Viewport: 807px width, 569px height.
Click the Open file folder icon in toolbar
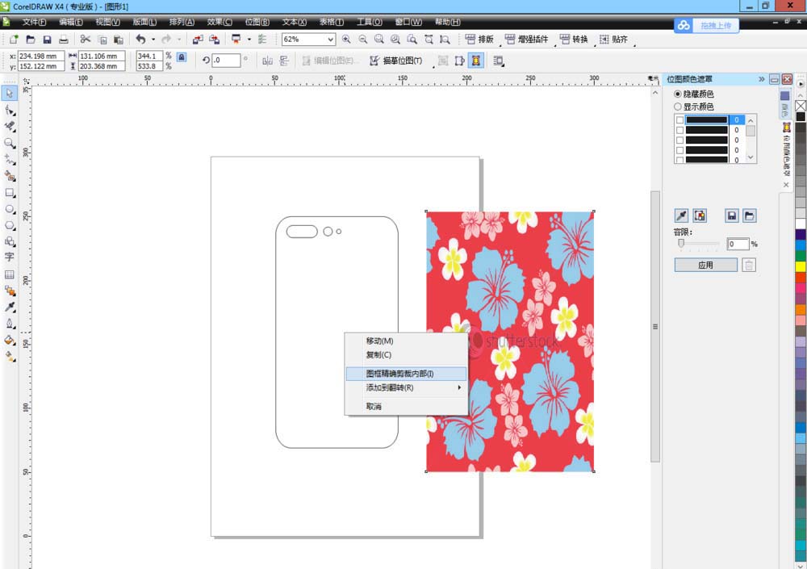pos(31,39)
